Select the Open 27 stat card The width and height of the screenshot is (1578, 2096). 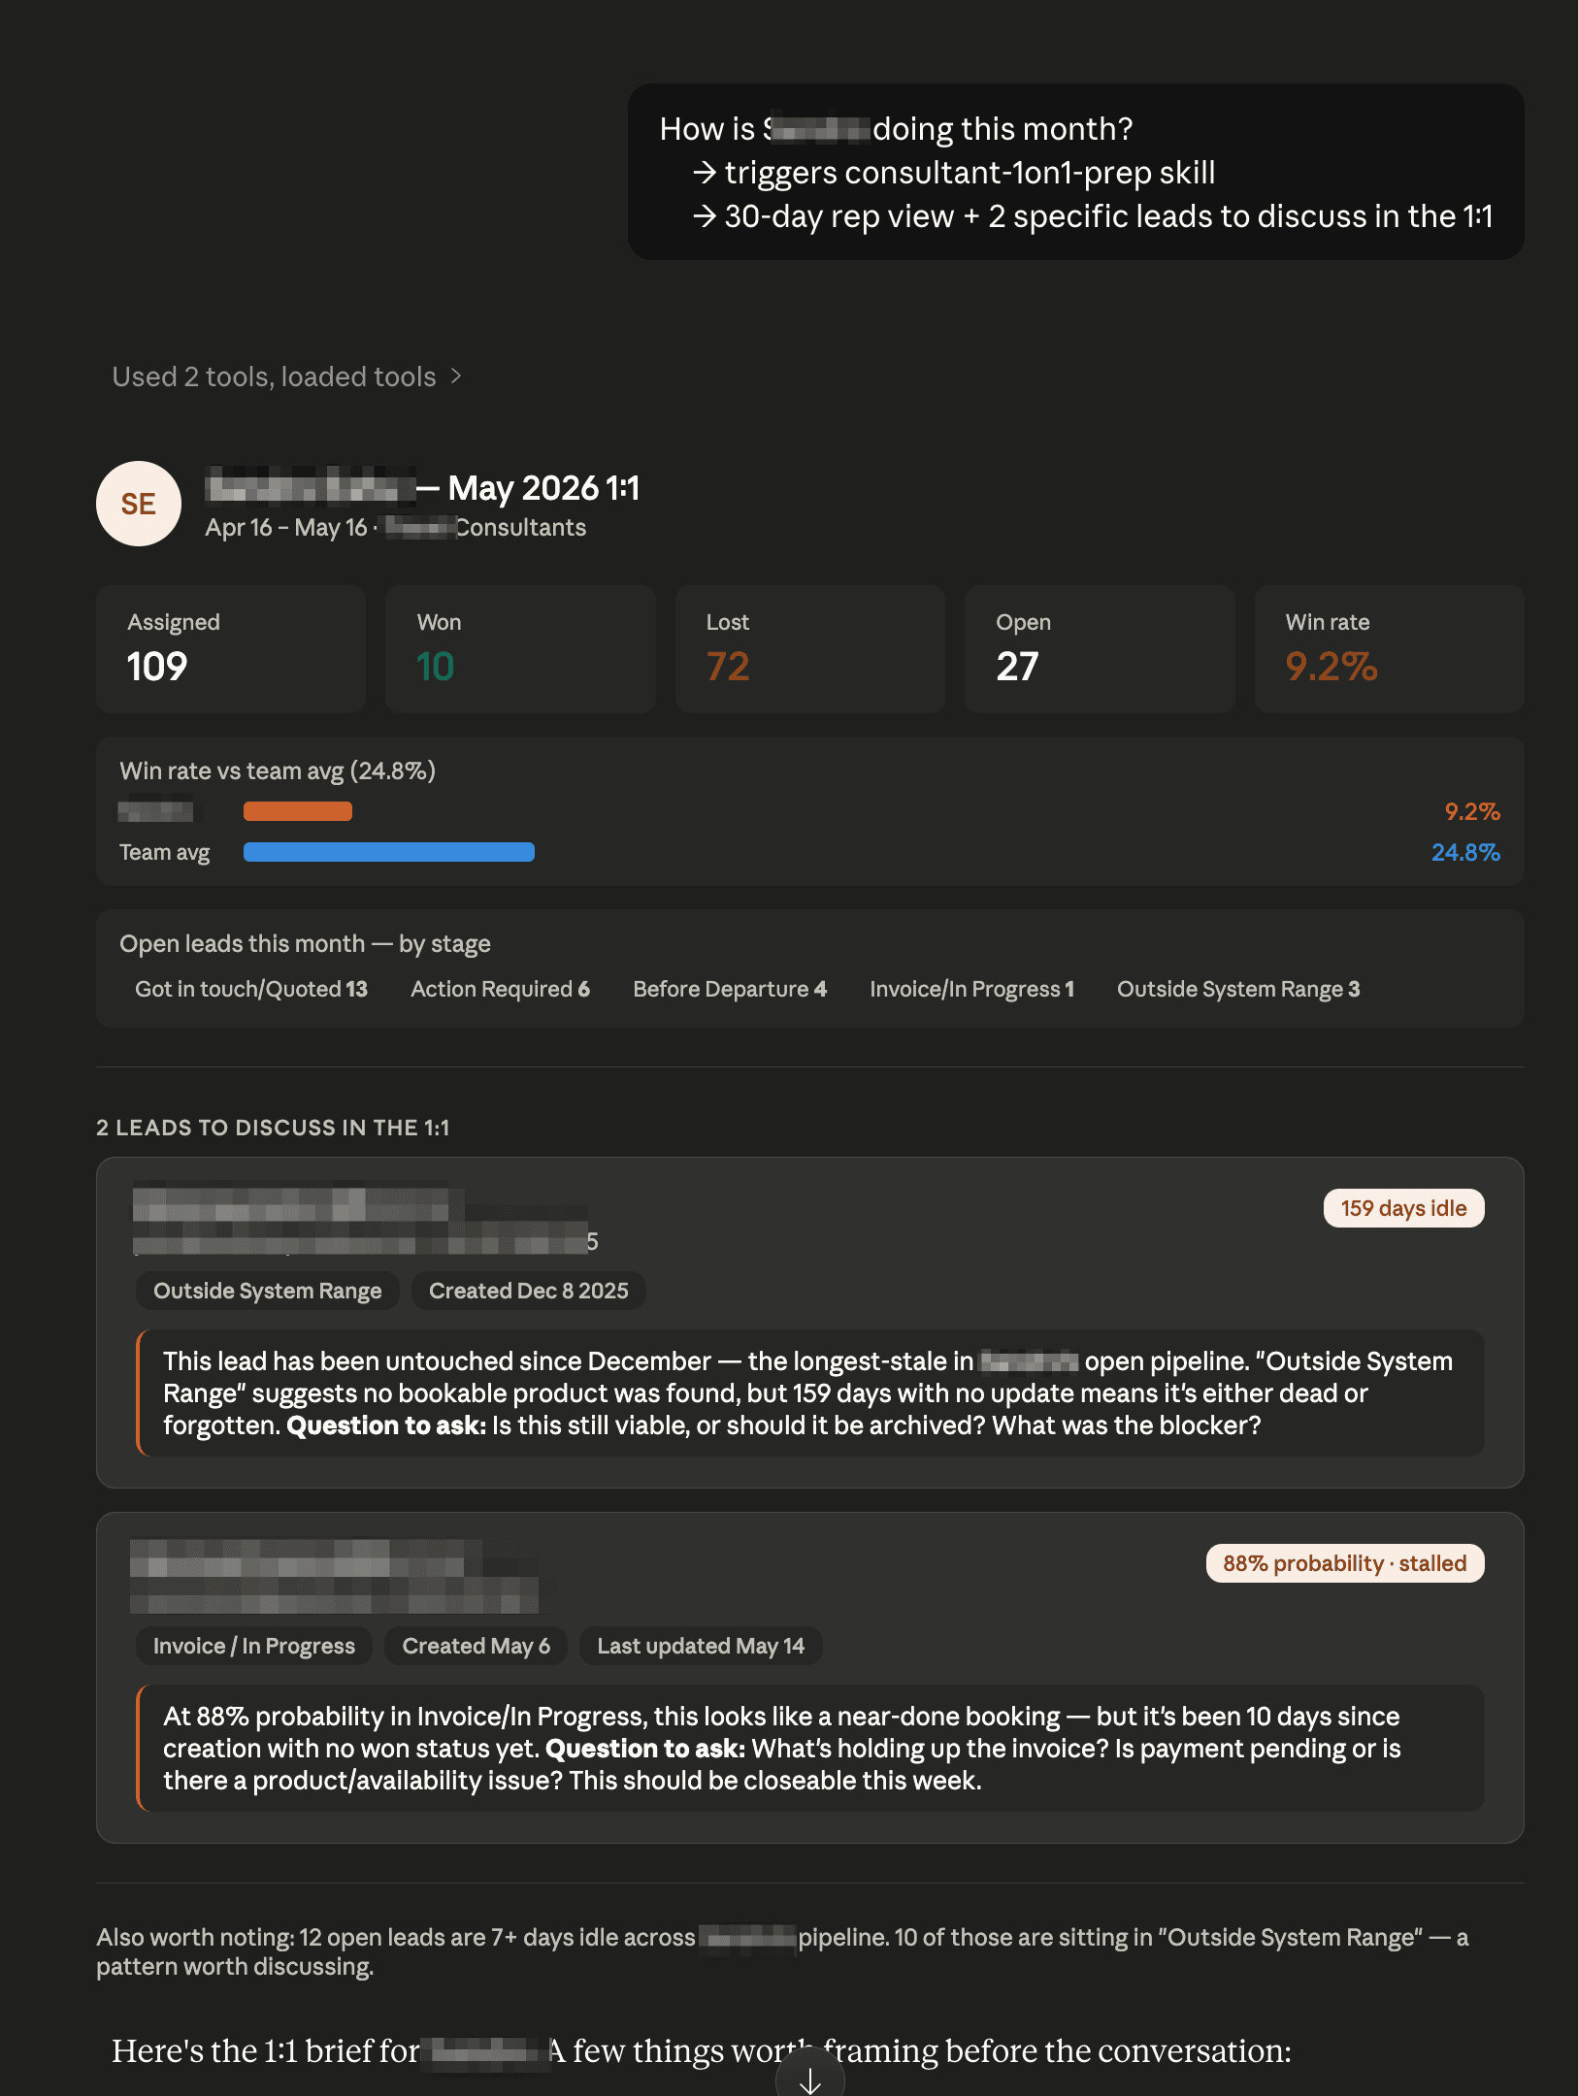(x=1100, y=649)
